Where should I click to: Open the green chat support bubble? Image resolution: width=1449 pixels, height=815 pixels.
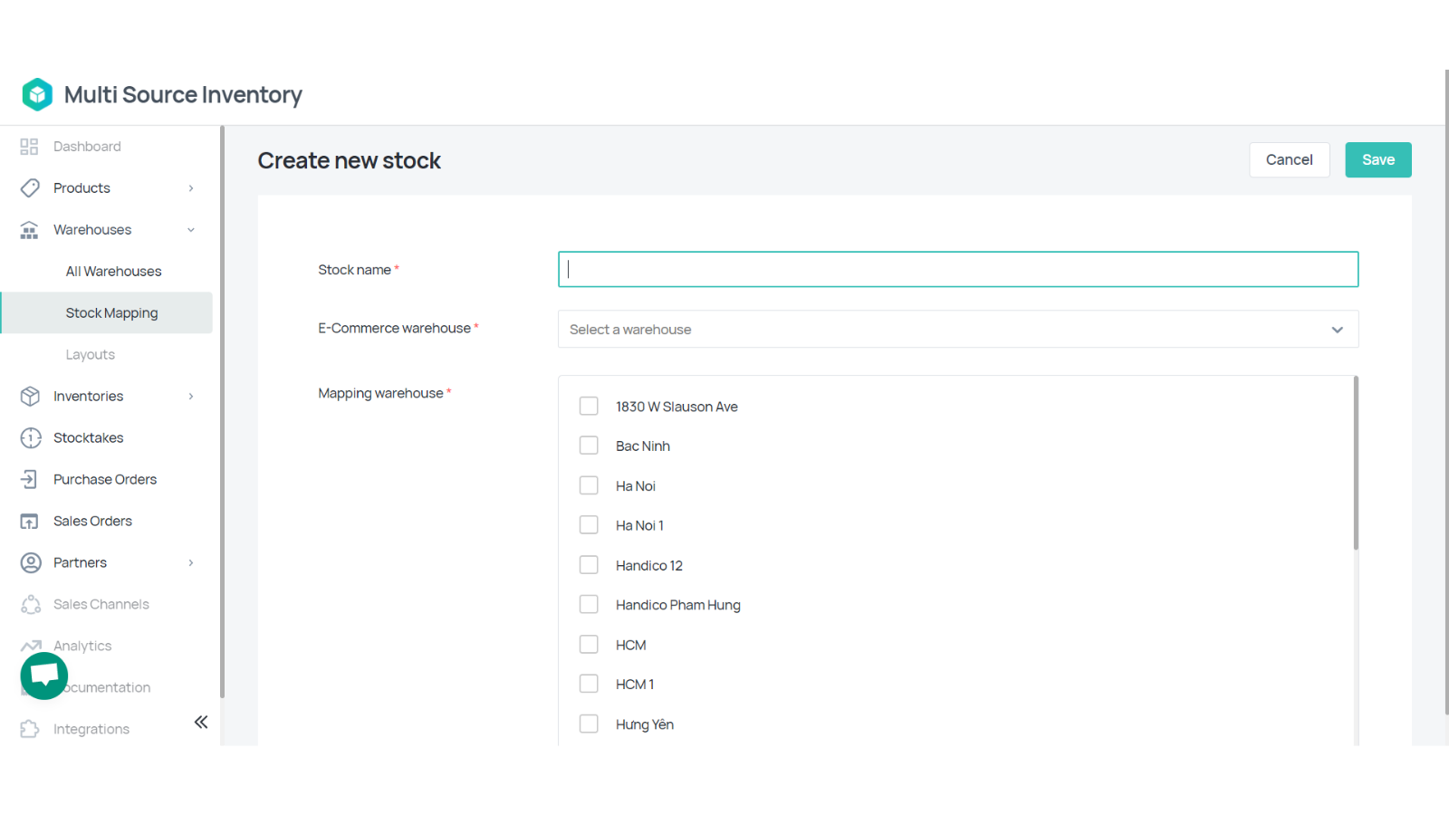click(x=43, y=676)
